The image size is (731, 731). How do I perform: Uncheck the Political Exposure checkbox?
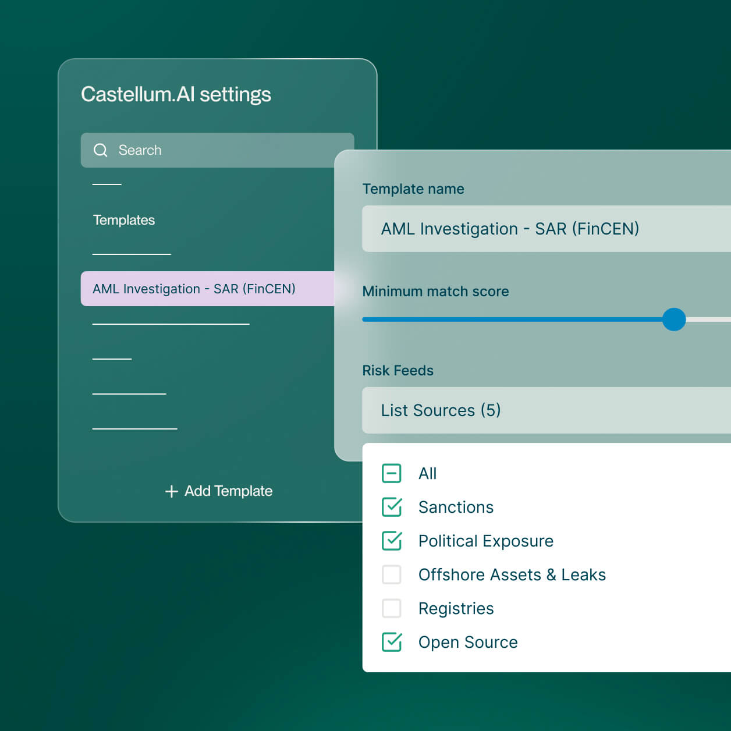point(392,541)
